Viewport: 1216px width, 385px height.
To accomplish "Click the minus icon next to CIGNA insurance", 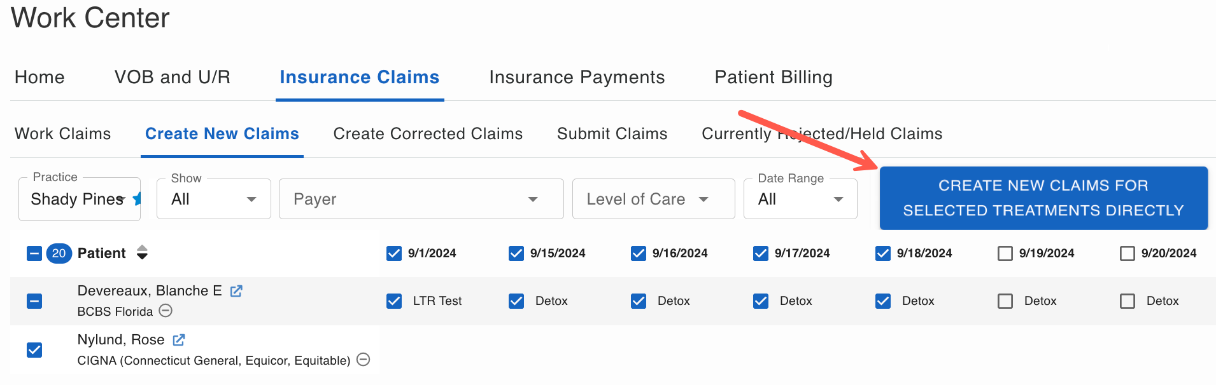I will (x=363, y=360).
